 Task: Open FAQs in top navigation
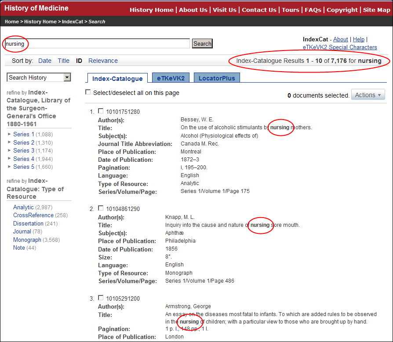click(313, 10)
